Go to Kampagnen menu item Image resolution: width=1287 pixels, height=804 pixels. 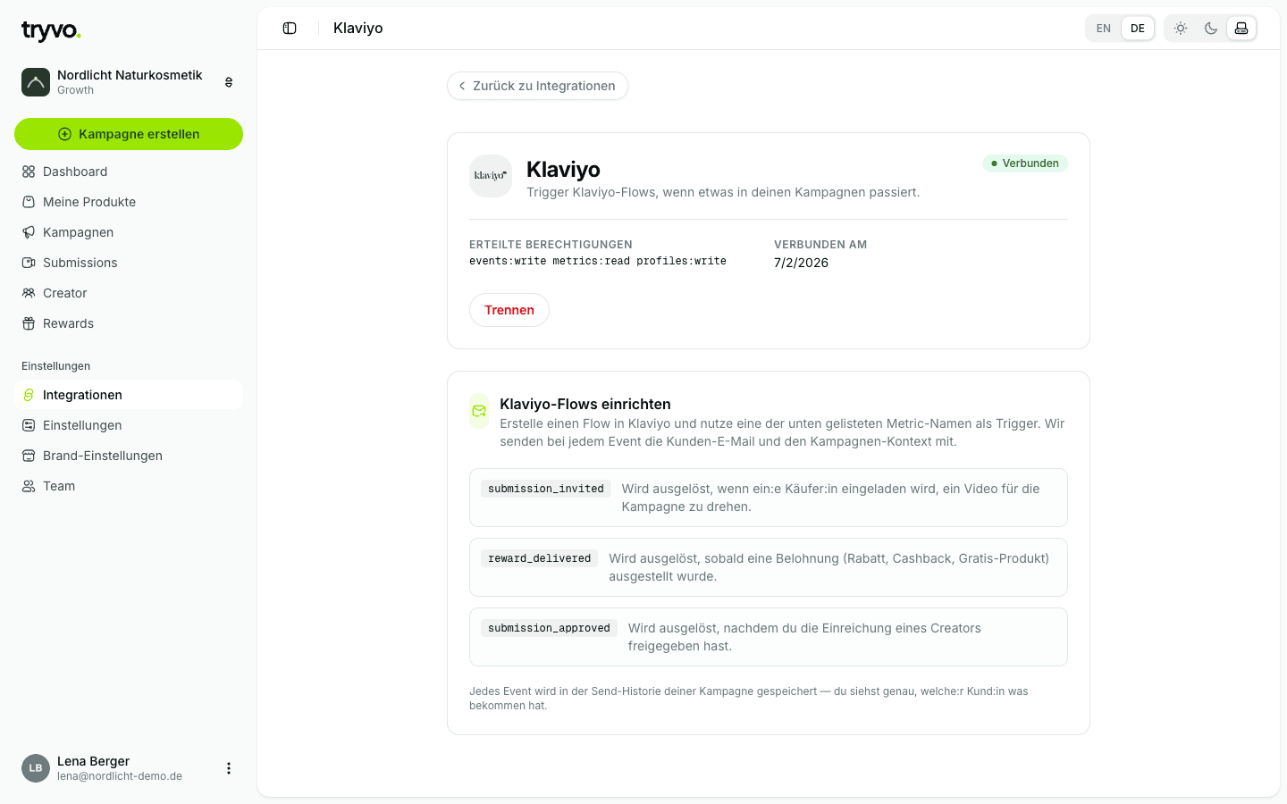coord(129,232)
